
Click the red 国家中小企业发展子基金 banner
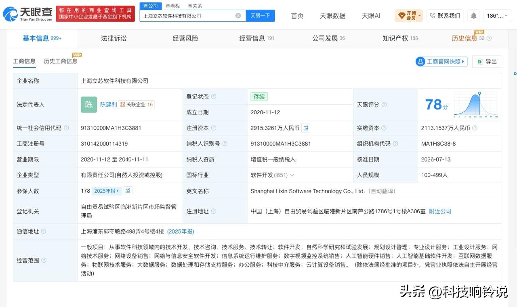tap(95, 14)
